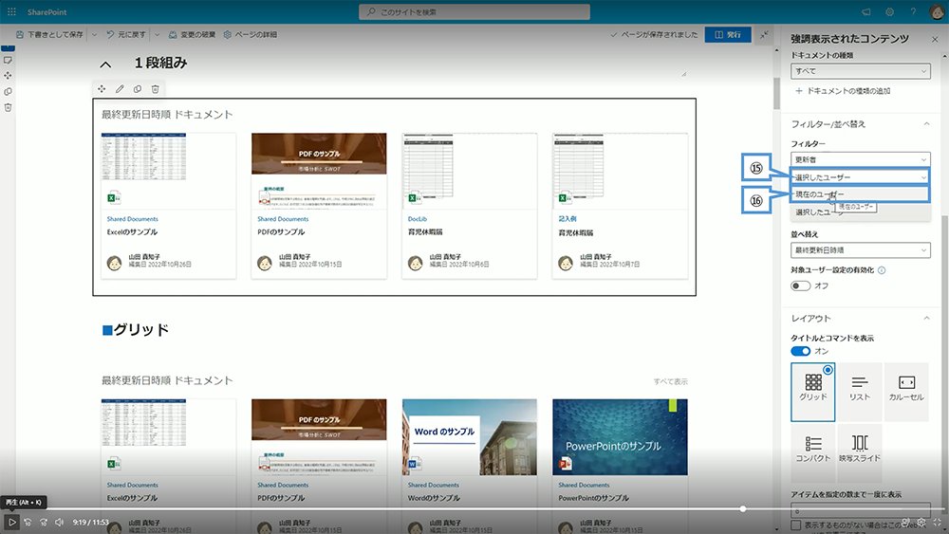Click the info icon next to 対象ユーザー設定の有効化

[x=882, y=270]
